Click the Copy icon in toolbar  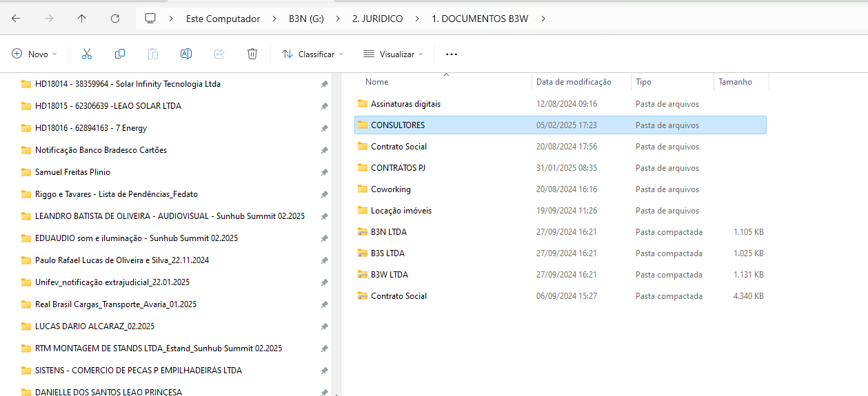[120, 54]
